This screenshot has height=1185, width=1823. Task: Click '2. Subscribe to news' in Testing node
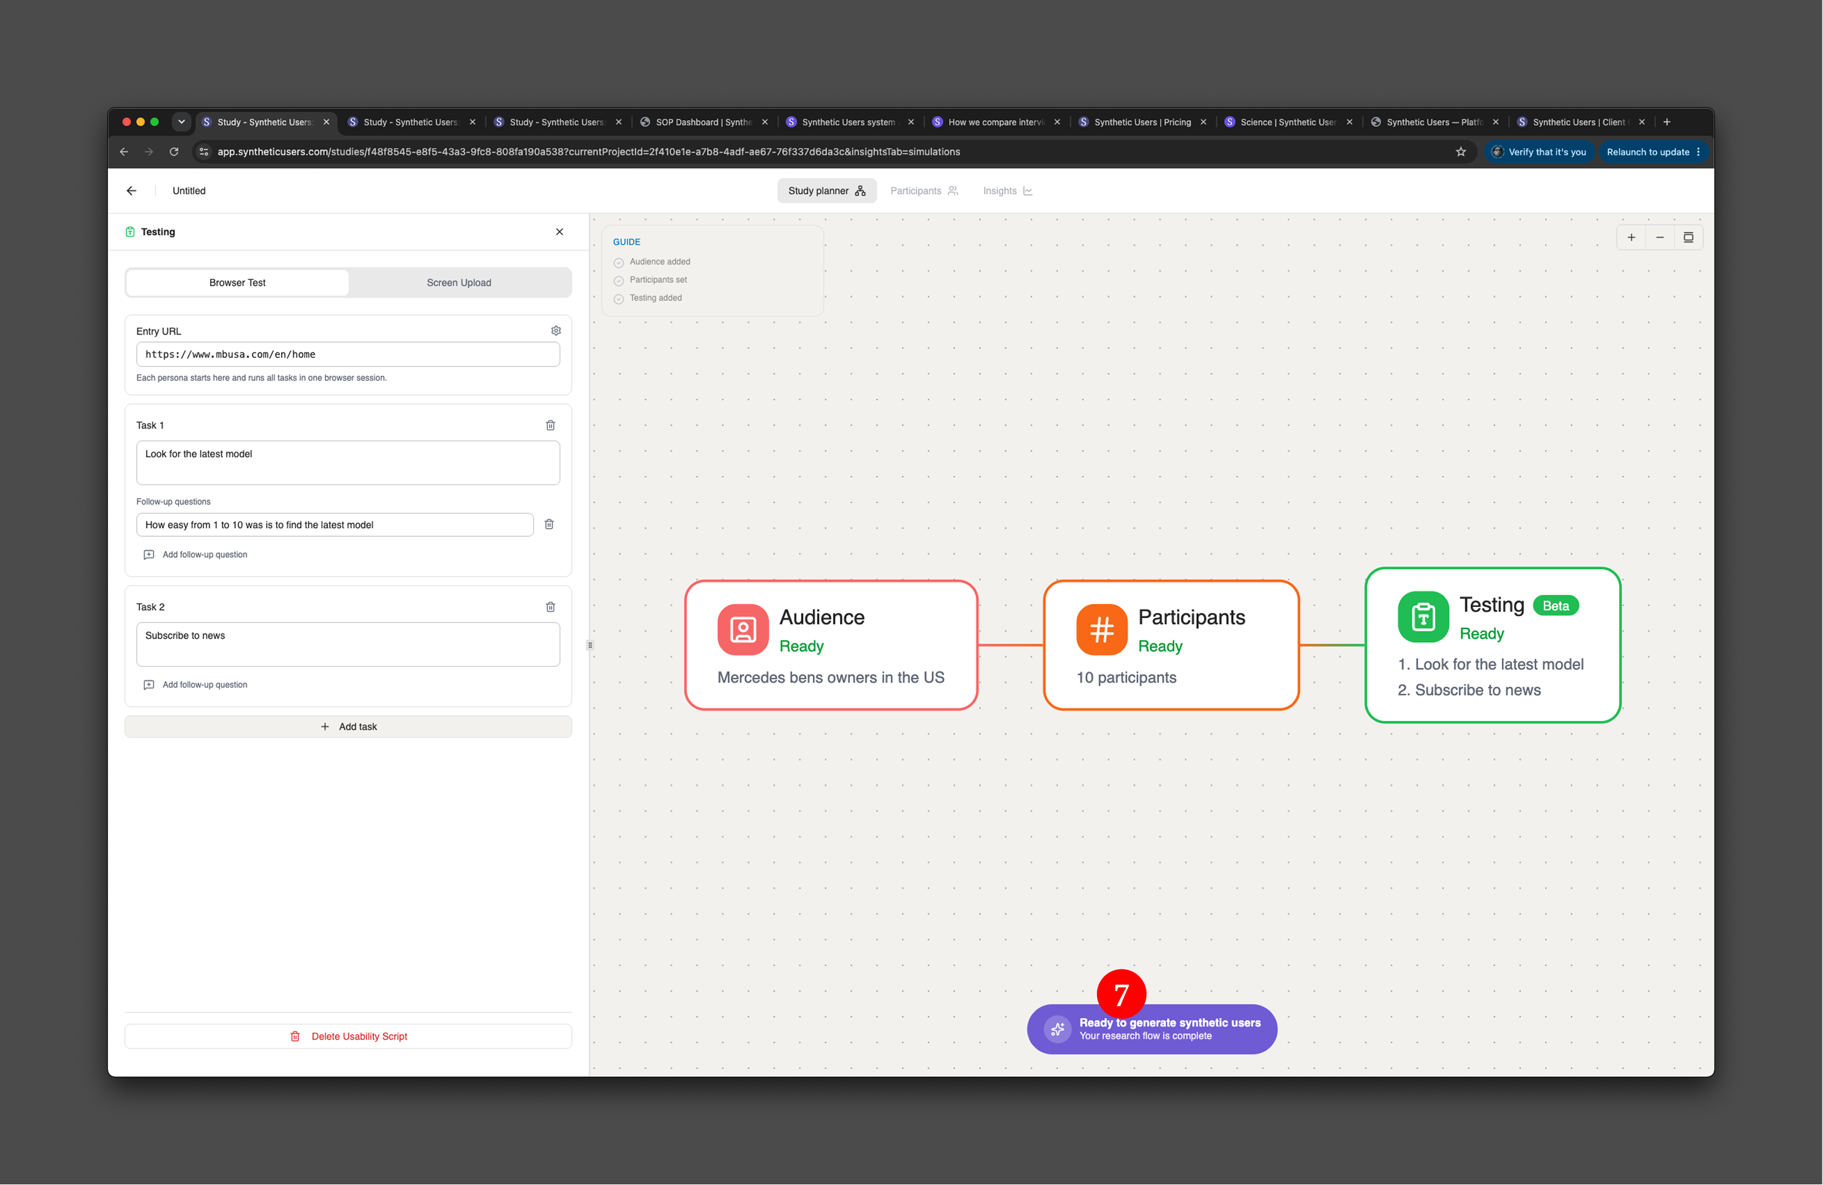click(x=1469, y=690)
